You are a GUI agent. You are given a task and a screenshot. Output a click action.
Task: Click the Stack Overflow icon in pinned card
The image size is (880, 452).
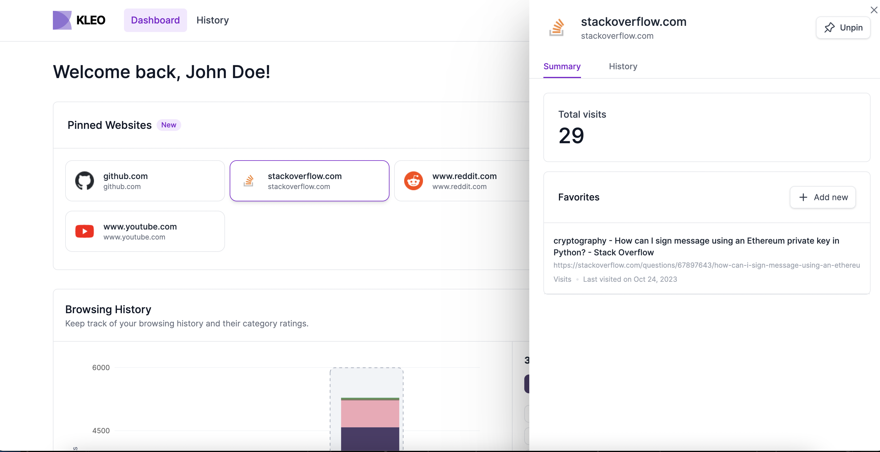click(249, 181)
